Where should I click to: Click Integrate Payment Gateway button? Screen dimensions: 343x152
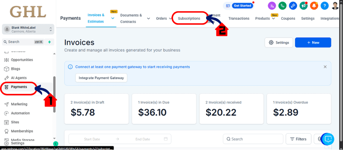[x=101, y=78]
